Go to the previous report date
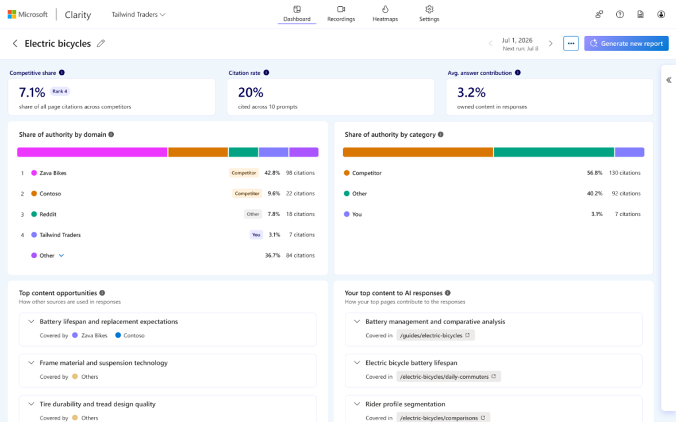Image resolution: width=676 pixels, height=422 pixels. (x=490, y=44)
